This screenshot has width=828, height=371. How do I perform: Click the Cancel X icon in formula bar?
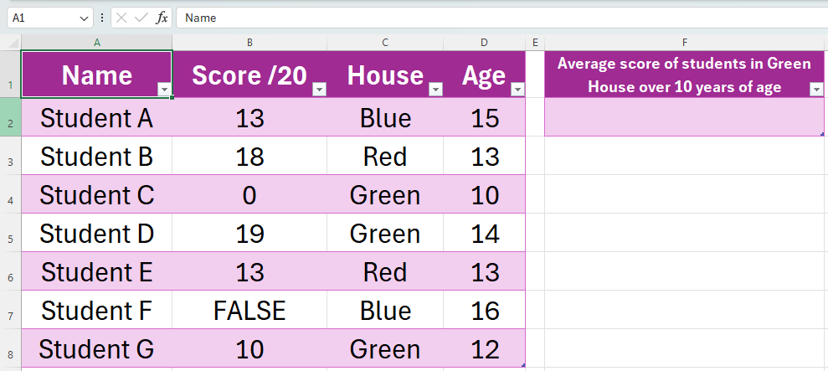pyautogui.click(x=122, y=18)
